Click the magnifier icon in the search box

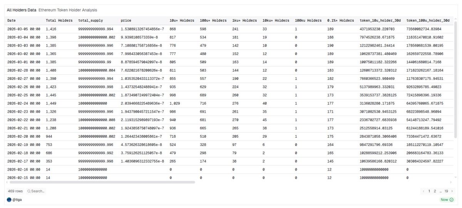coord(29,191)
